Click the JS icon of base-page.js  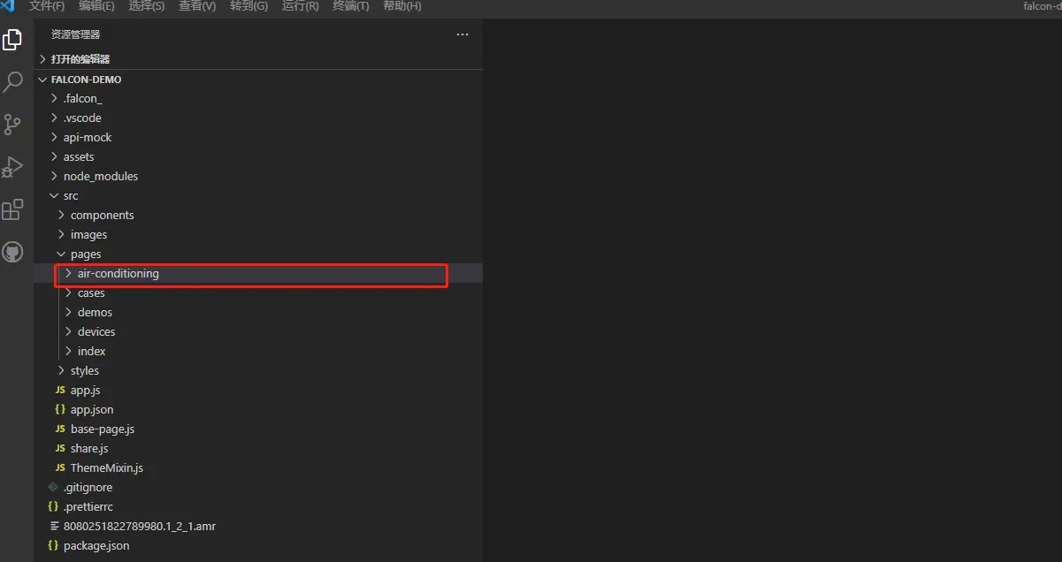pos(60,429)
